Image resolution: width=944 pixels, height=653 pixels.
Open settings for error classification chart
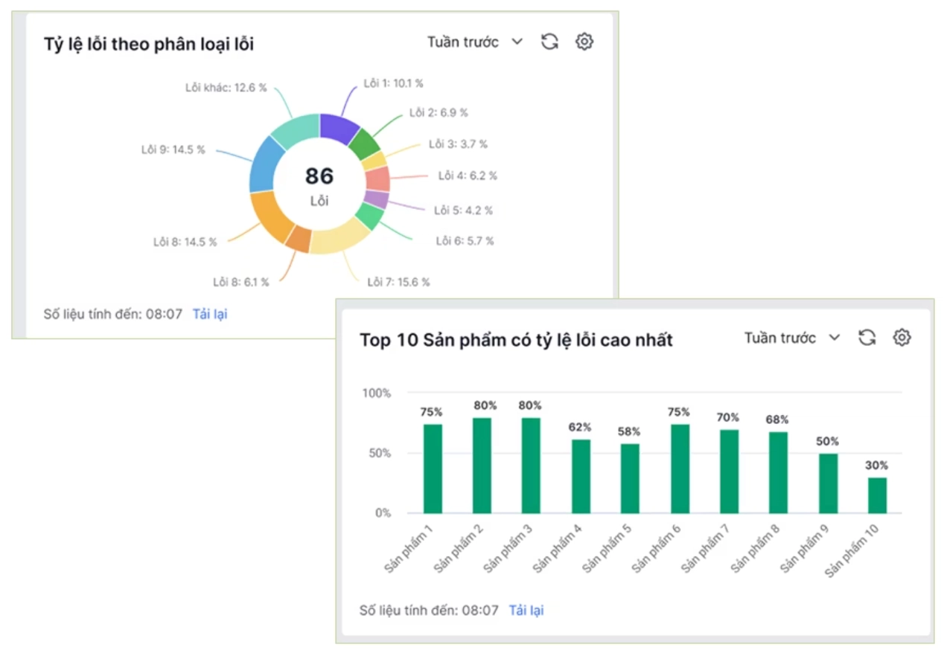584,42
